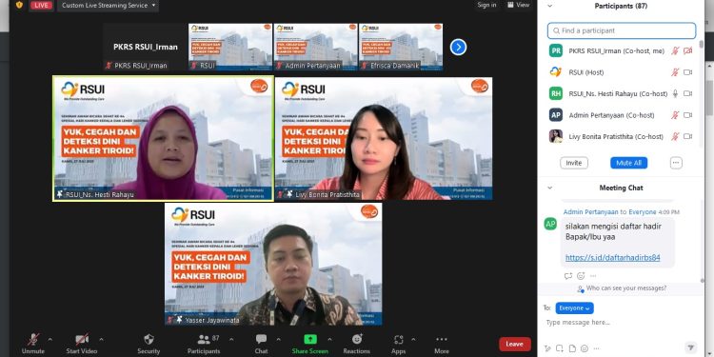Click the attach file icon in chat

tap(572, 347)
